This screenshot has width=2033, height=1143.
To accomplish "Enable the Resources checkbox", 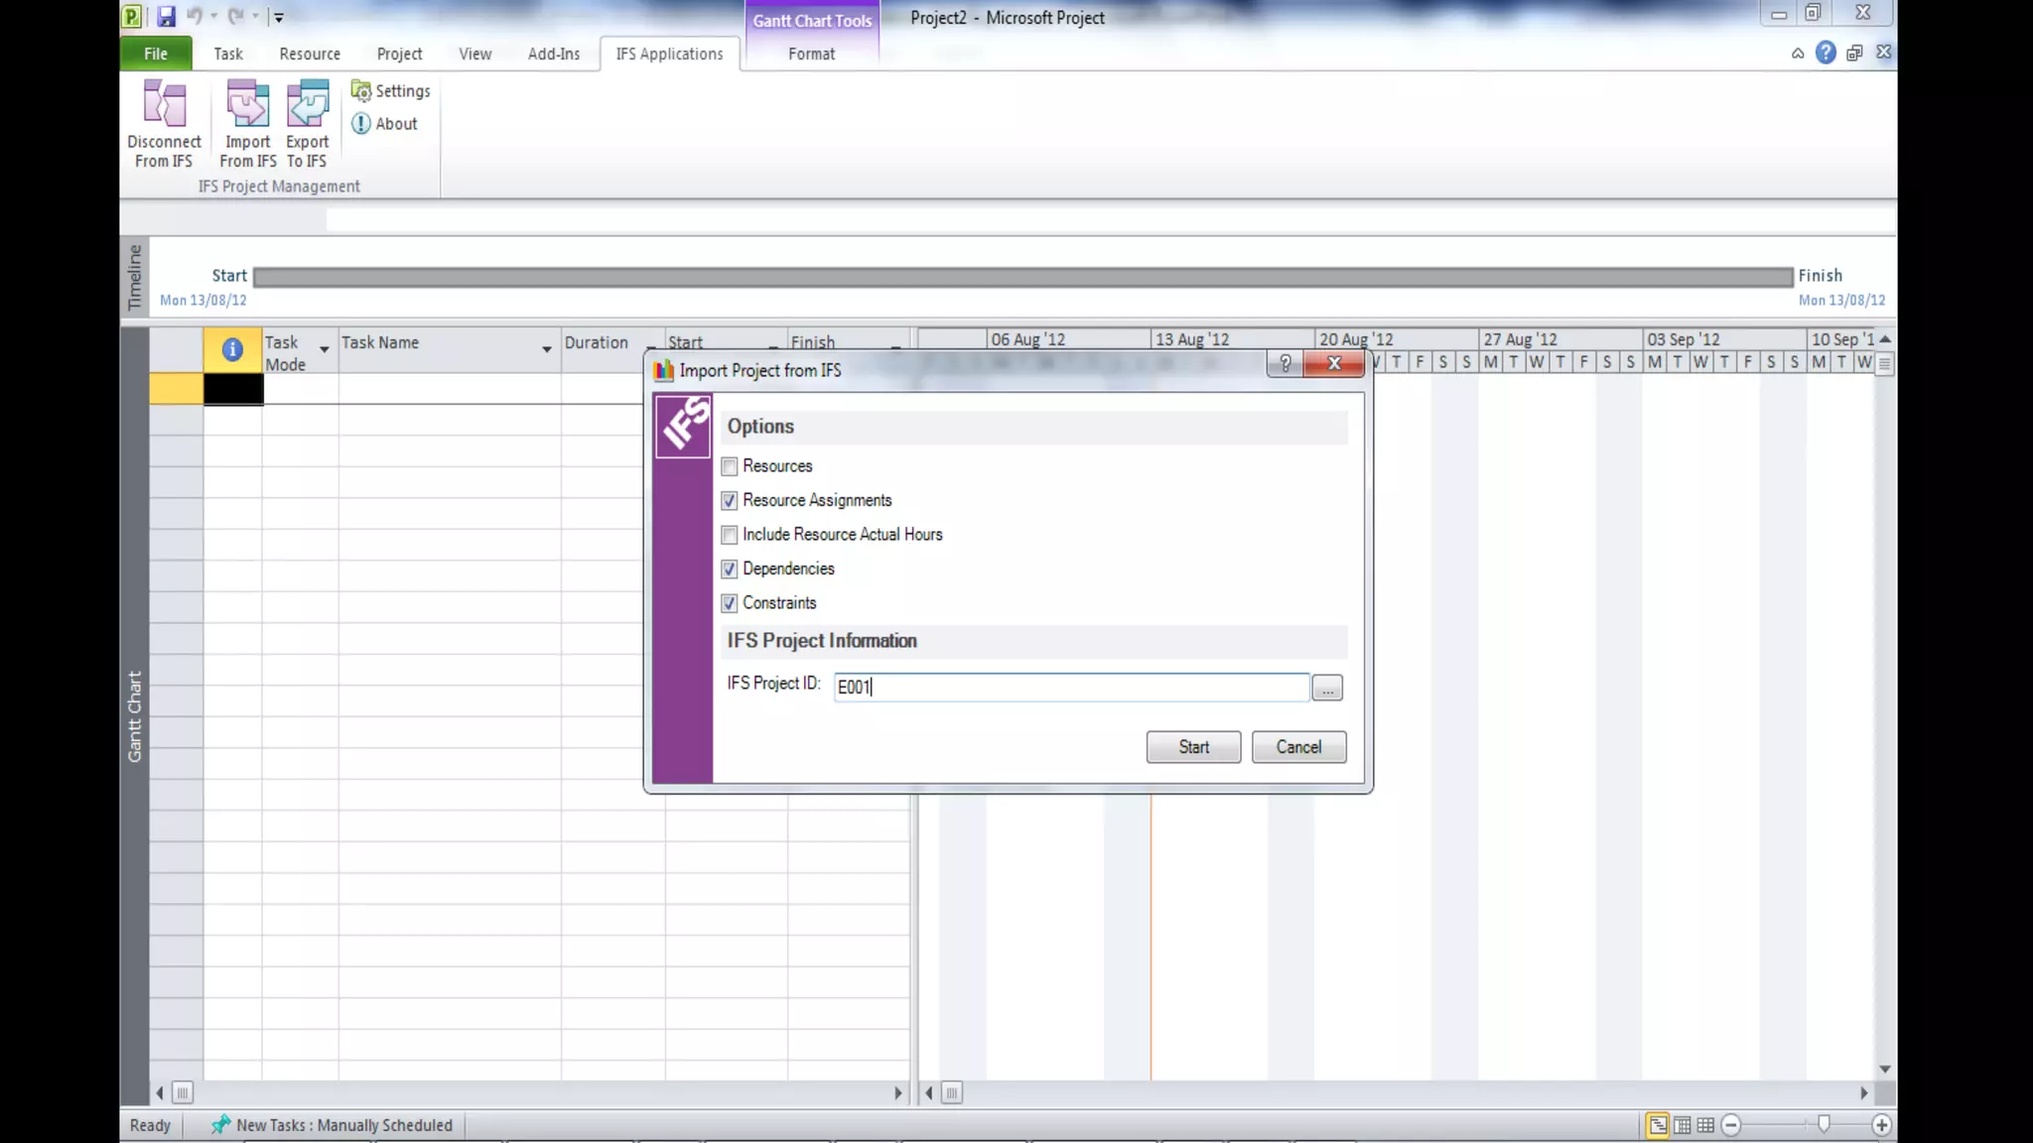I will click(x=730, y=466).
